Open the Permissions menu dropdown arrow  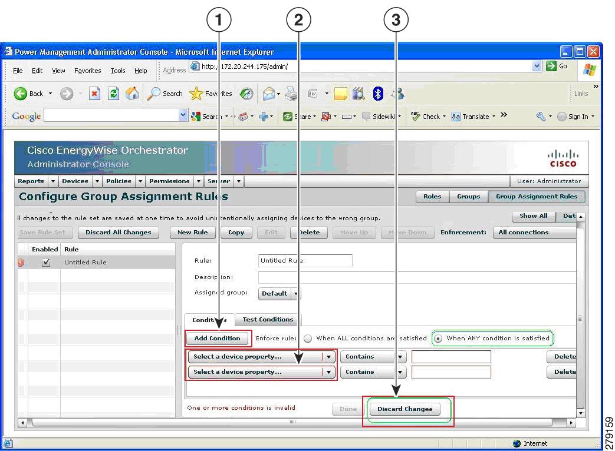(x=199, y=181)
